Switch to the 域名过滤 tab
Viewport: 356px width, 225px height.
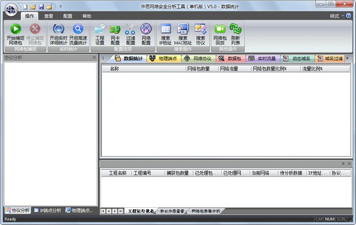[330, 59]
